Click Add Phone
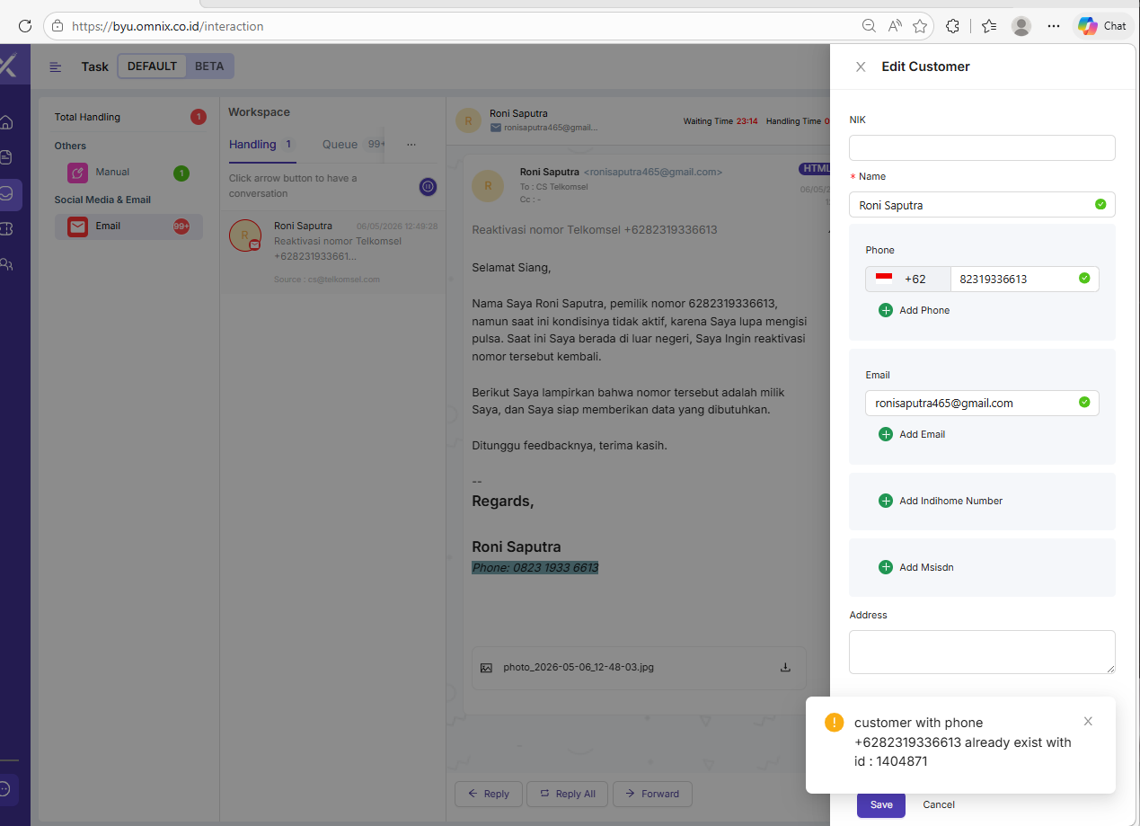The height and width of the screenshot is (826, 1140). click(915, 310)
